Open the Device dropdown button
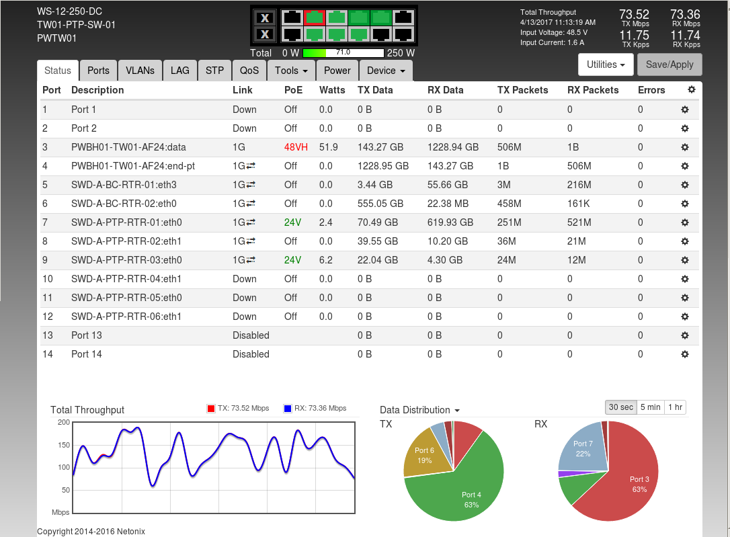The image size is (730, 537). 386,71
